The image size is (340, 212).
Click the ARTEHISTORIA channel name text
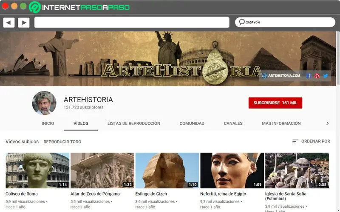point(88,100)
